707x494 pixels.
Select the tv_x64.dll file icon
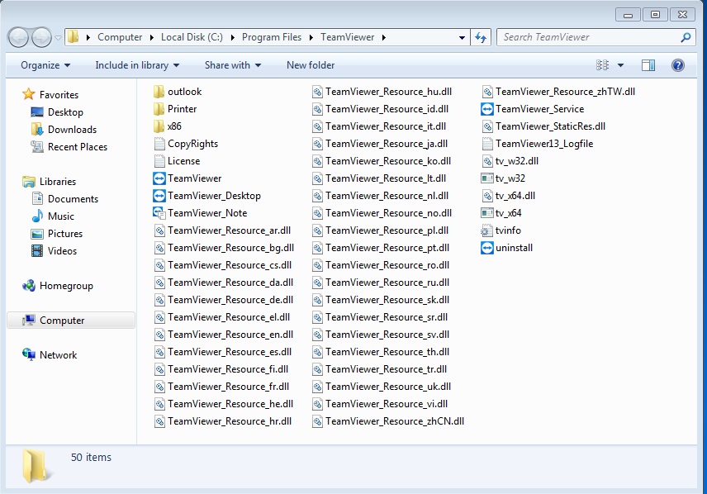click(x=487, y=197)
